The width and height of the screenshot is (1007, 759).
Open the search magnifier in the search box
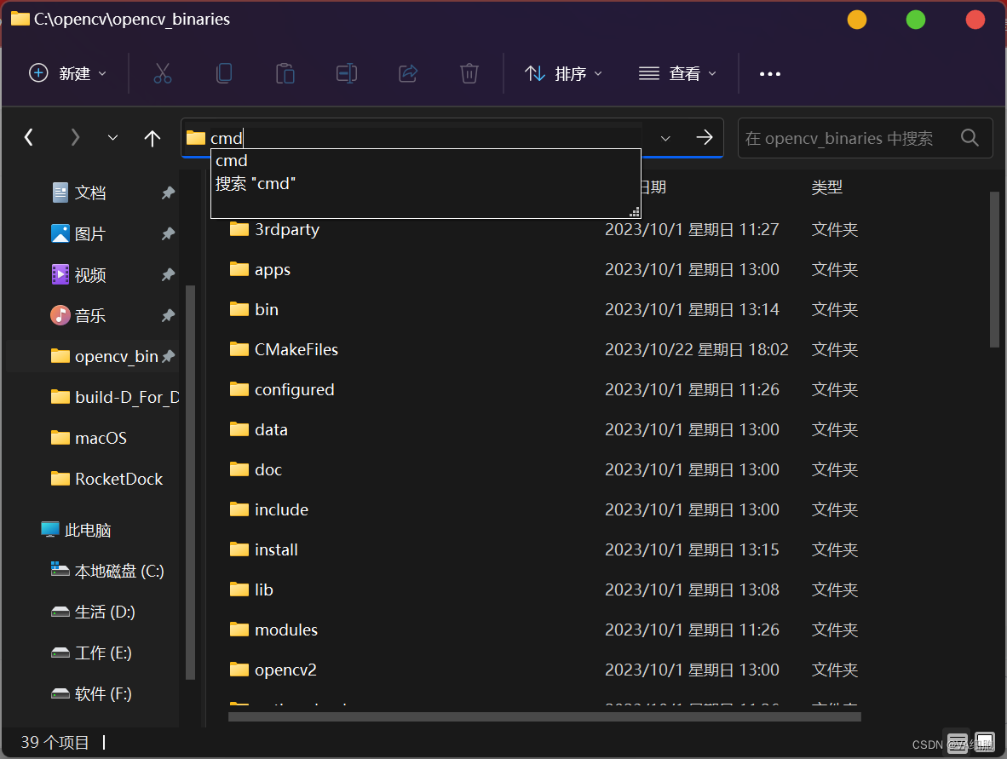click(970, 137)
